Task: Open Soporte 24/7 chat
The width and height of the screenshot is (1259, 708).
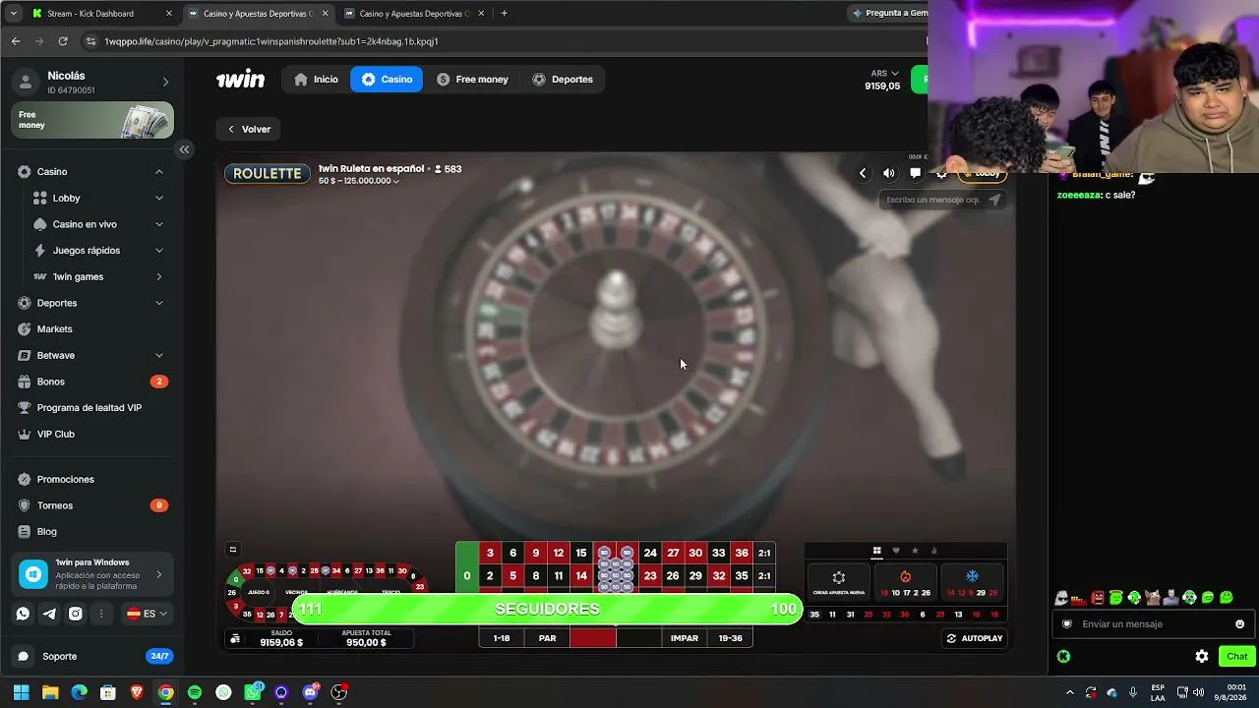Action: pos(94,656)
